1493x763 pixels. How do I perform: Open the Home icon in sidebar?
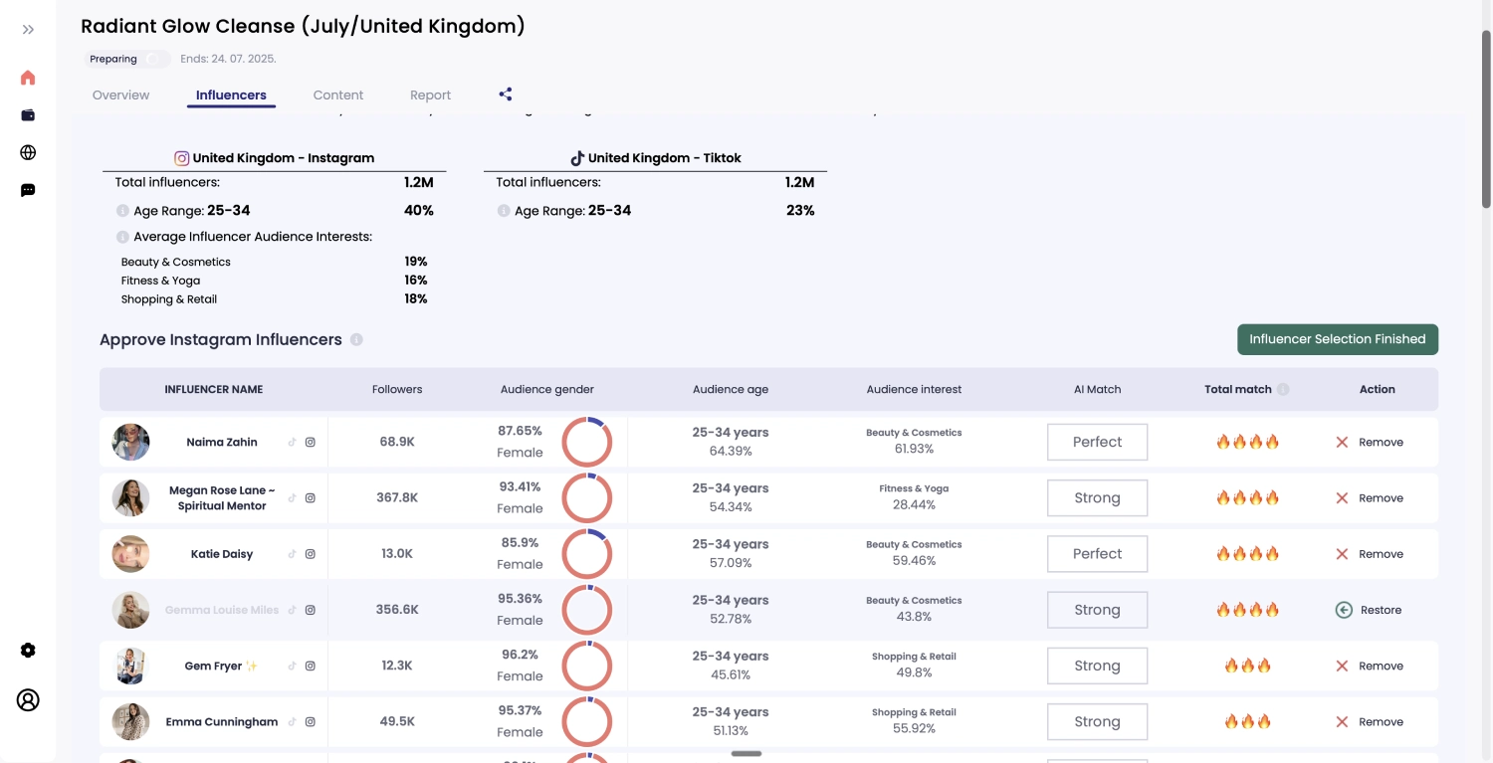click(x=28, y=78)
